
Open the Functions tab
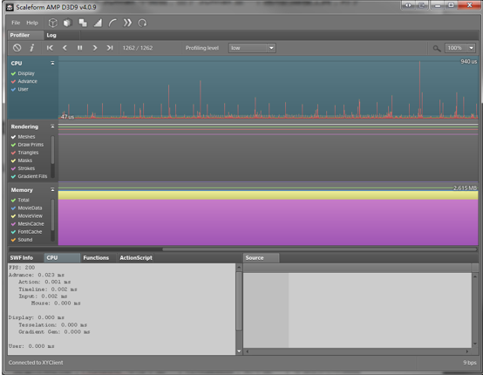[x=99, y=258]
